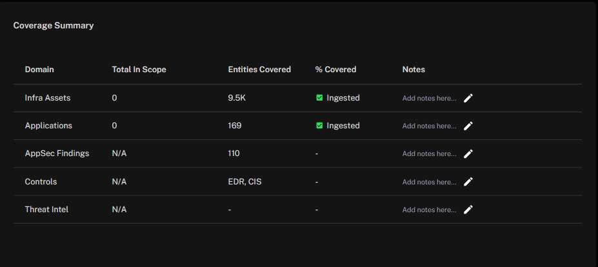Click Controls row 'Add notes here' field
598x267 pixels.
pyautogui.click(x=429, y=182)
